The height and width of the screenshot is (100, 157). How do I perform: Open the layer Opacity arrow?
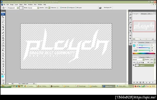(154, 60)
